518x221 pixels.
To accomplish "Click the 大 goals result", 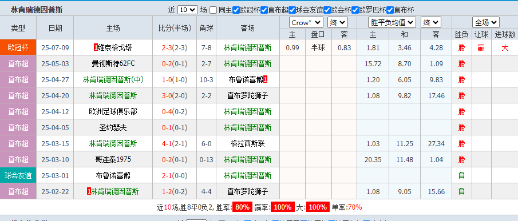I will pos(505,48).
